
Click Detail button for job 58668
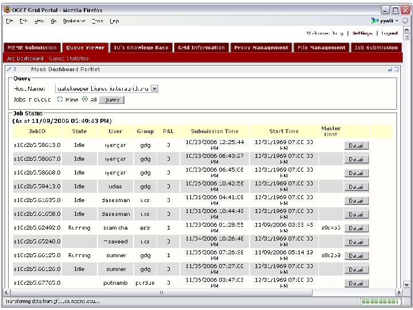tap(356, 173)
